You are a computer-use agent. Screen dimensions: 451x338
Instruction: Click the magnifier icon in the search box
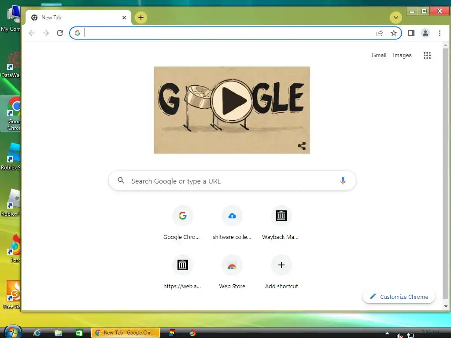click(x=121, y=180)
